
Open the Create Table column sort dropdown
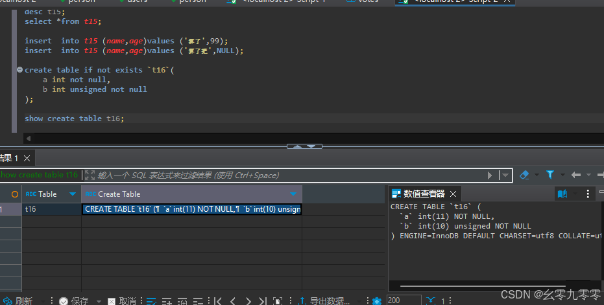(x=293, y=194)
